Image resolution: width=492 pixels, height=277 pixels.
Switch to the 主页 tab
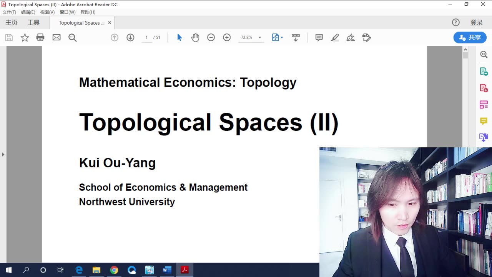[12, 23]
